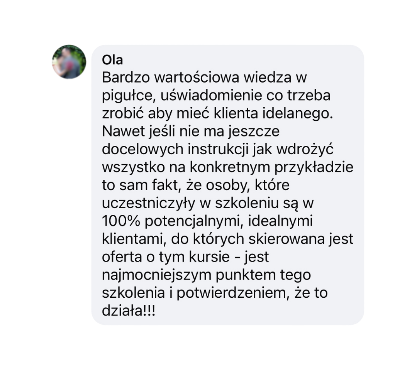Click the word 'pigułce' in the comment
Image resolution: width=417 pixels, height=366 pixels.
coord(129,96)
